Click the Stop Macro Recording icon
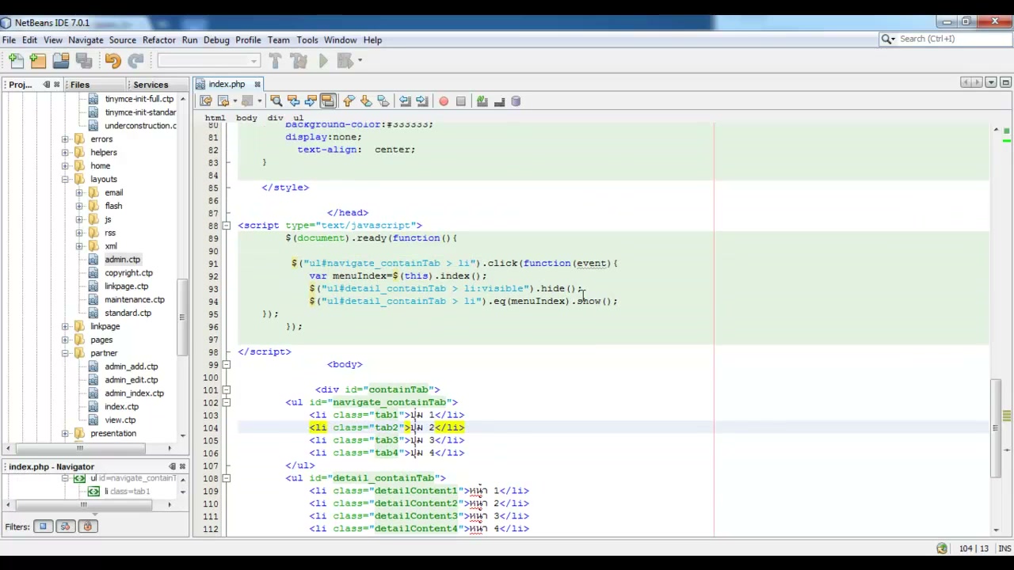This screenshot has width=1014, height=570. 461,101
